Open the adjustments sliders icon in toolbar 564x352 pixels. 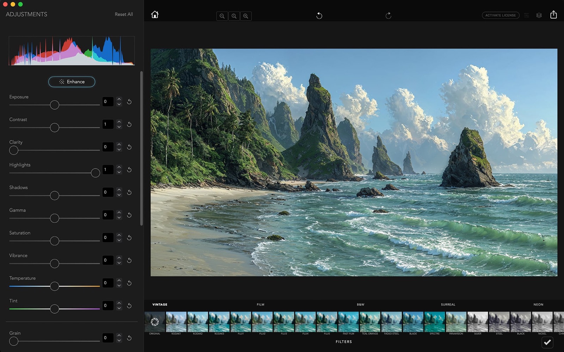tap(526, 15)
